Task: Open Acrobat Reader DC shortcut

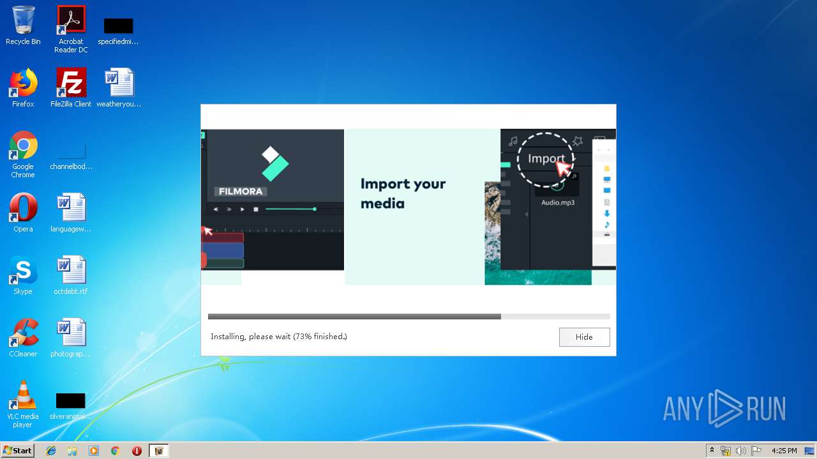Action: [x=71, y=29]
